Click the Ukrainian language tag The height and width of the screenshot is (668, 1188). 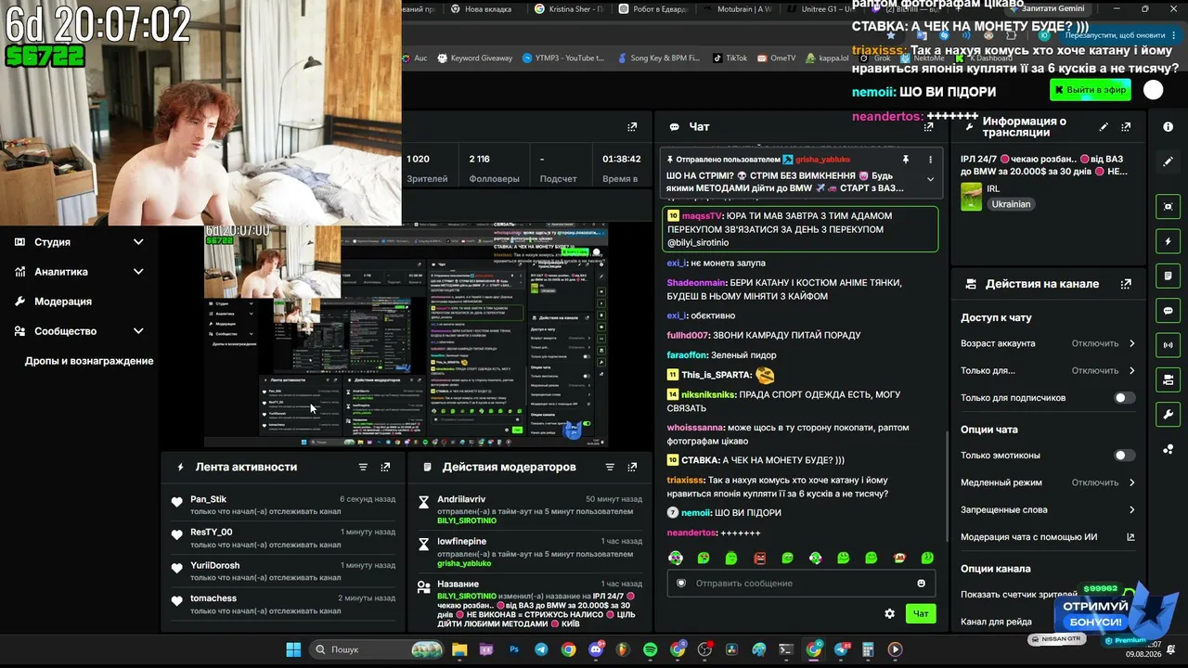pyautogui.click(x=1011, y=204)
